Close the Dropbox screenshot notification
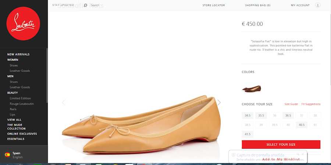Screen dimensions: 331x165 coord(303,154)
